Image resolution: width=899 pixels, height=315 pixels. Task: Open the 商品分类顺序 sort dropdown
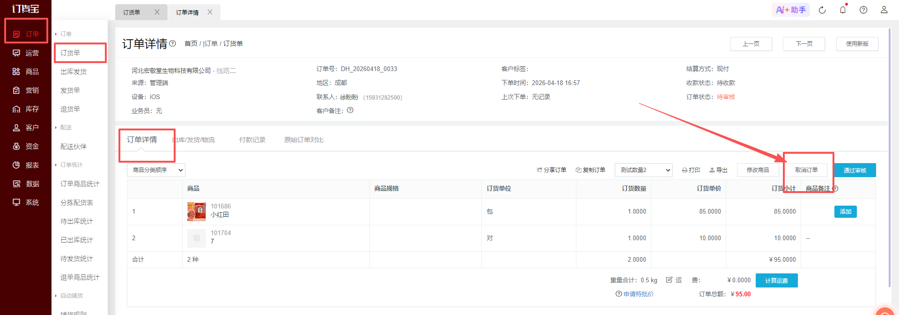click(156, 170)
